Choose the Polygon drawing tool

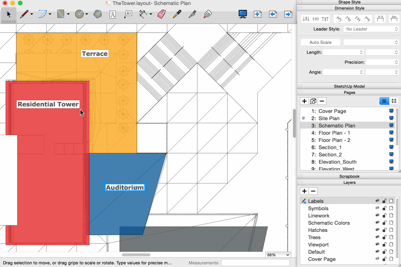98,14
